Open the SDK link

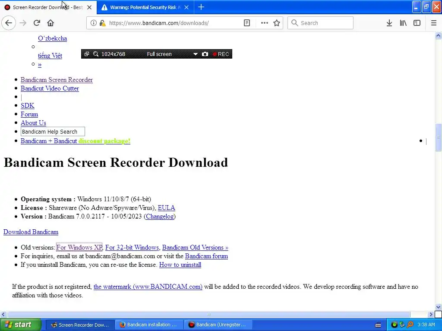(x=27, y=106)
